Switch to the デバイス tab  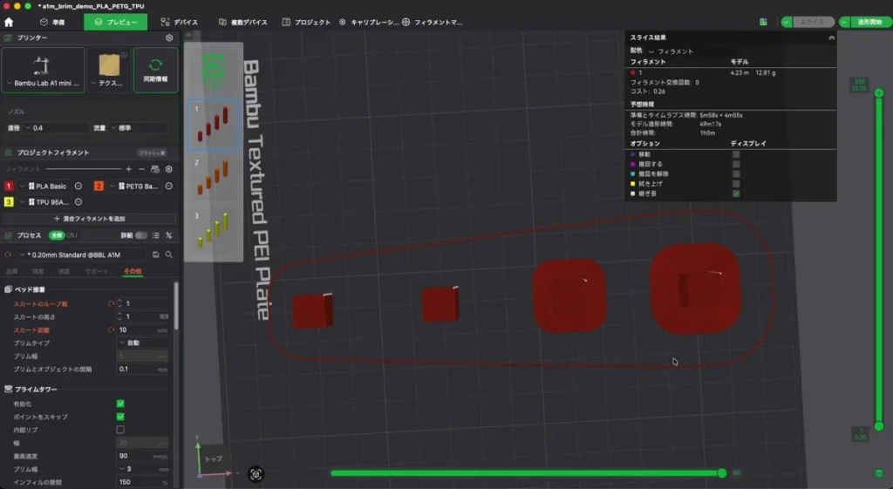pyautogui.click(x=180, y=22)
